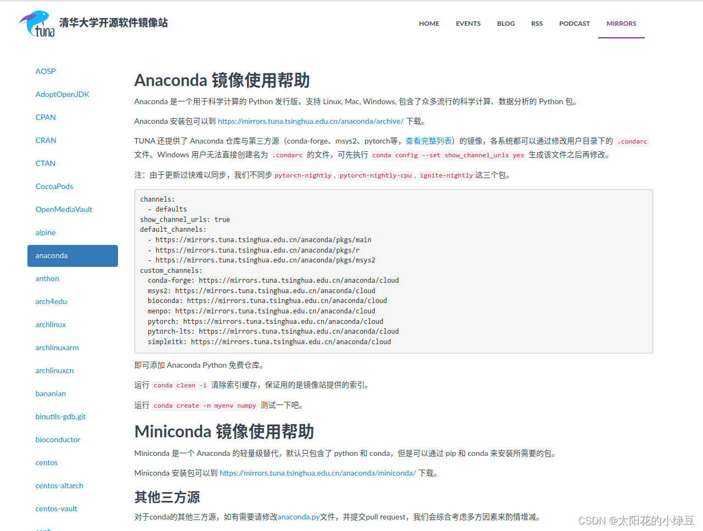
Task: Select archlinuxcn in the sidebar
Action: click(x=54, y=370)
